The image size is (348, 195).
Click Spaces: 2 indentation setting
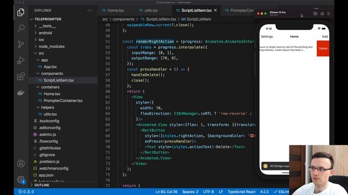(190, 192)
